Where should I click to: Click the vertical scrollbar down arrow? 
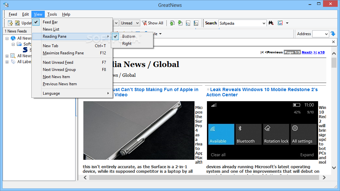click(334, 168)
